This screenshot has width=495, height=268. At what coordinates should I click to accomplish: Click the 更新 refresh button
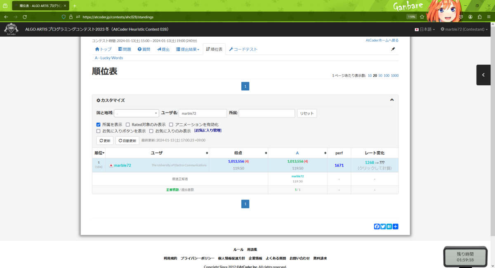pyautogui.click(x=105, y=141)
